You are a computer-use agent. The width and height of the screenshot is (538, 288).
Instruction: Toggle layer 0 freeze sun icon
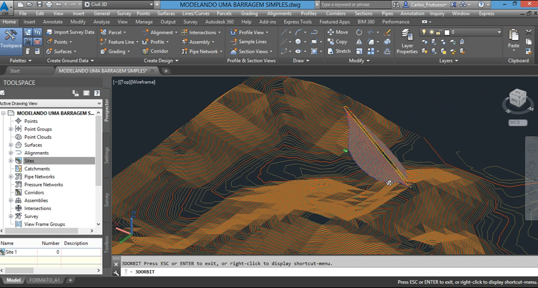click(x=431, y=32)
